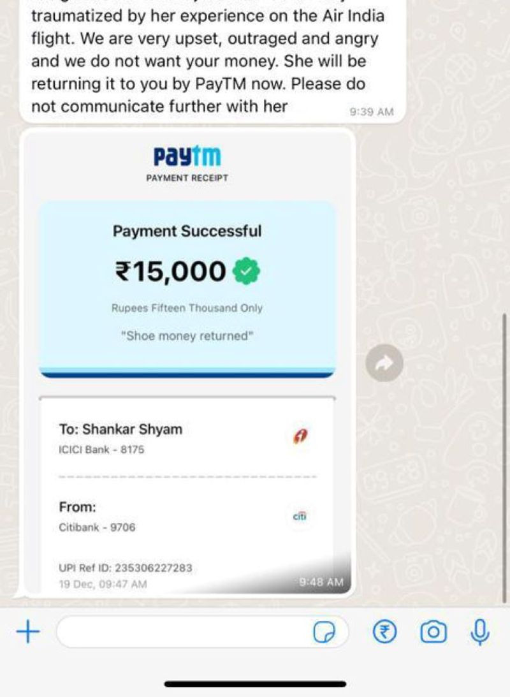510x697 pixels.
Task: Tap the microphone voice message icon
Action: point(480,632)
